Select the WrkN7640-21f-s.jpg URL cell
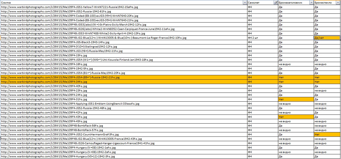The image size is (341, 159). (x=124, y=20)
